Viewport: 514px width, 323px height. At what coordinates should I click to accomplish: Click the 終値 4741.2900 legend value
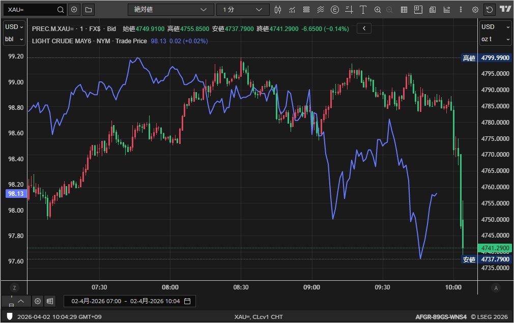pyautogui.click(x=277, y=29)
